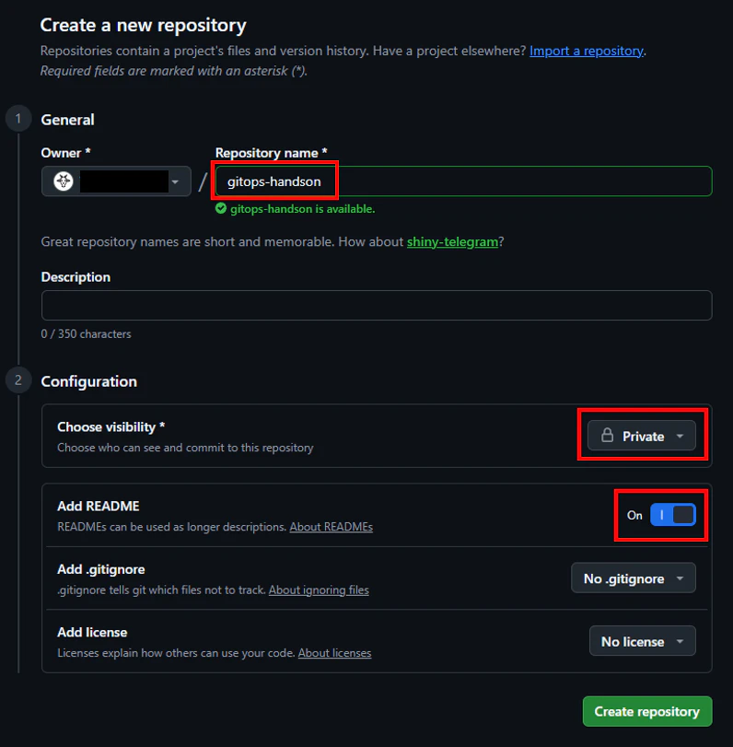Open the Owner dropdown

click(x=116, y=181)
